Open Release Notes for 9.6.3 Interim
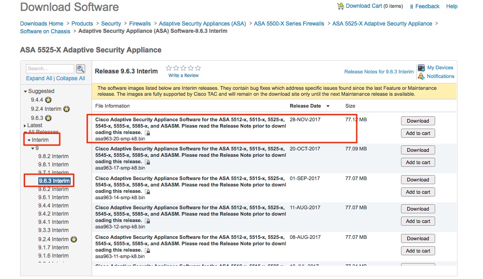 click(379, 72)
